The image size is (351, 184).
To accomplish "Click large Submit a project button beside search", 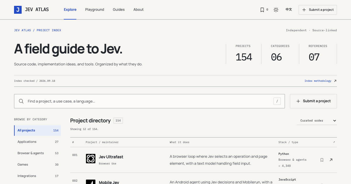I will [x=313, y=101].
